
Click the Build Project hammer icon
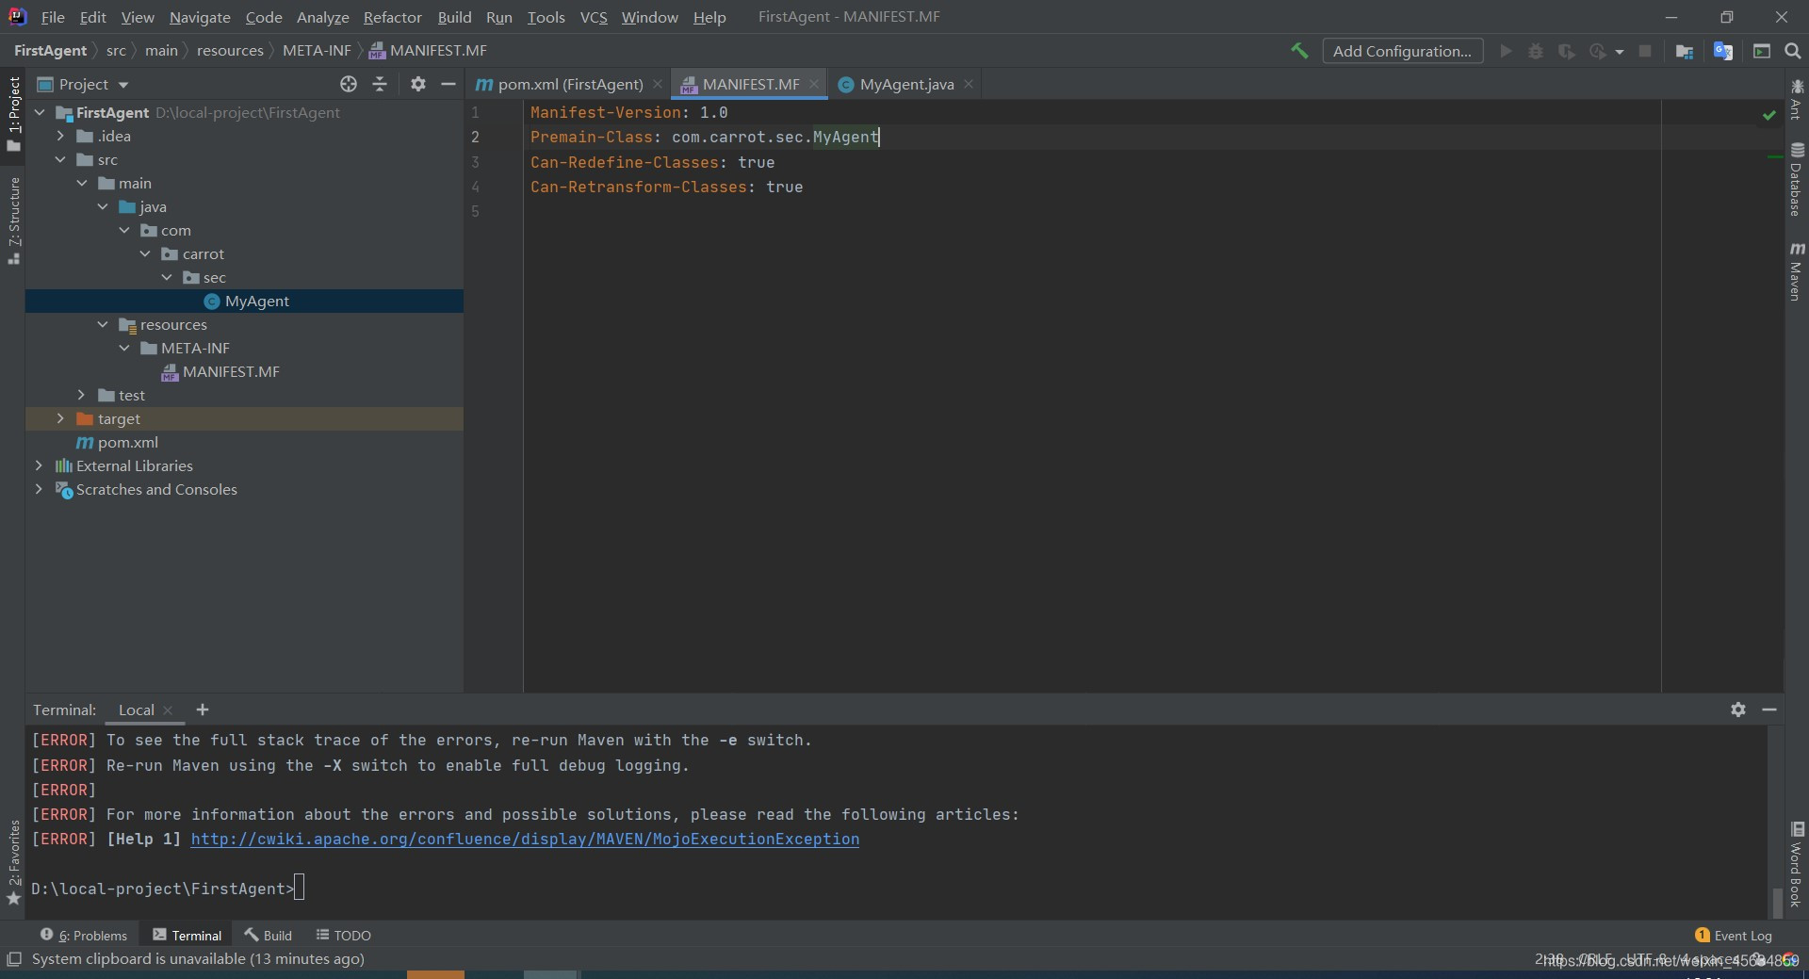(1299, 51)
